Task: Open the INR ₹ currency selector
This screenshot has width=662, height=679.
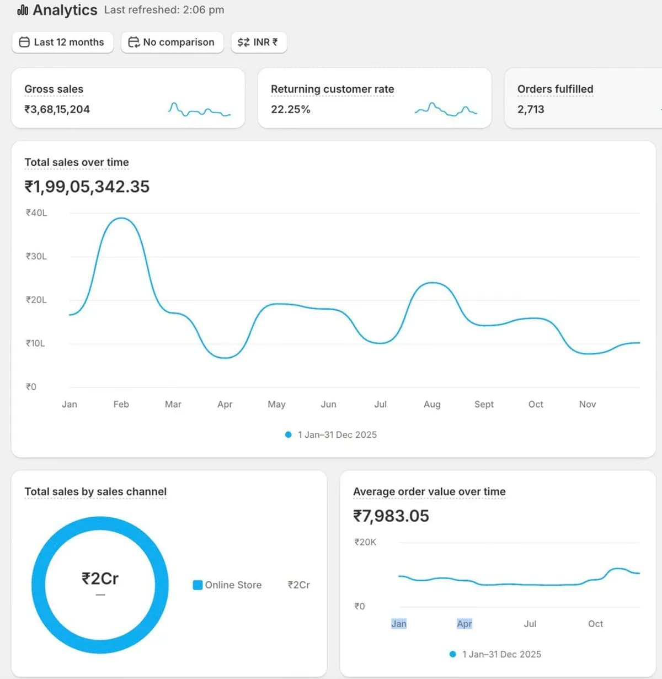Action: pos(259,42)
